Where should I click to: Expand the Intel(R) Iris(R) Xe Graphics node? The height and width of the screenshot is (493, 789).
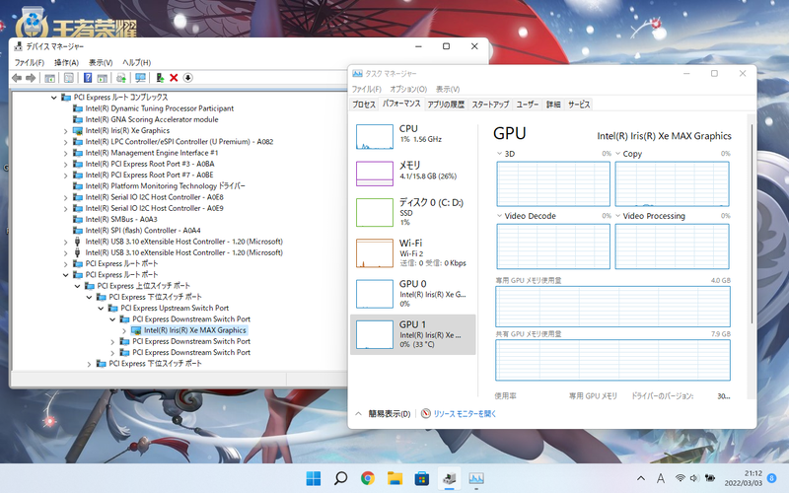point(65,131)
